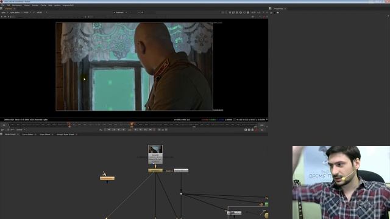Select the Viewer1 tab
Screen dimensions: 390x219
click(x=9, y=9)
